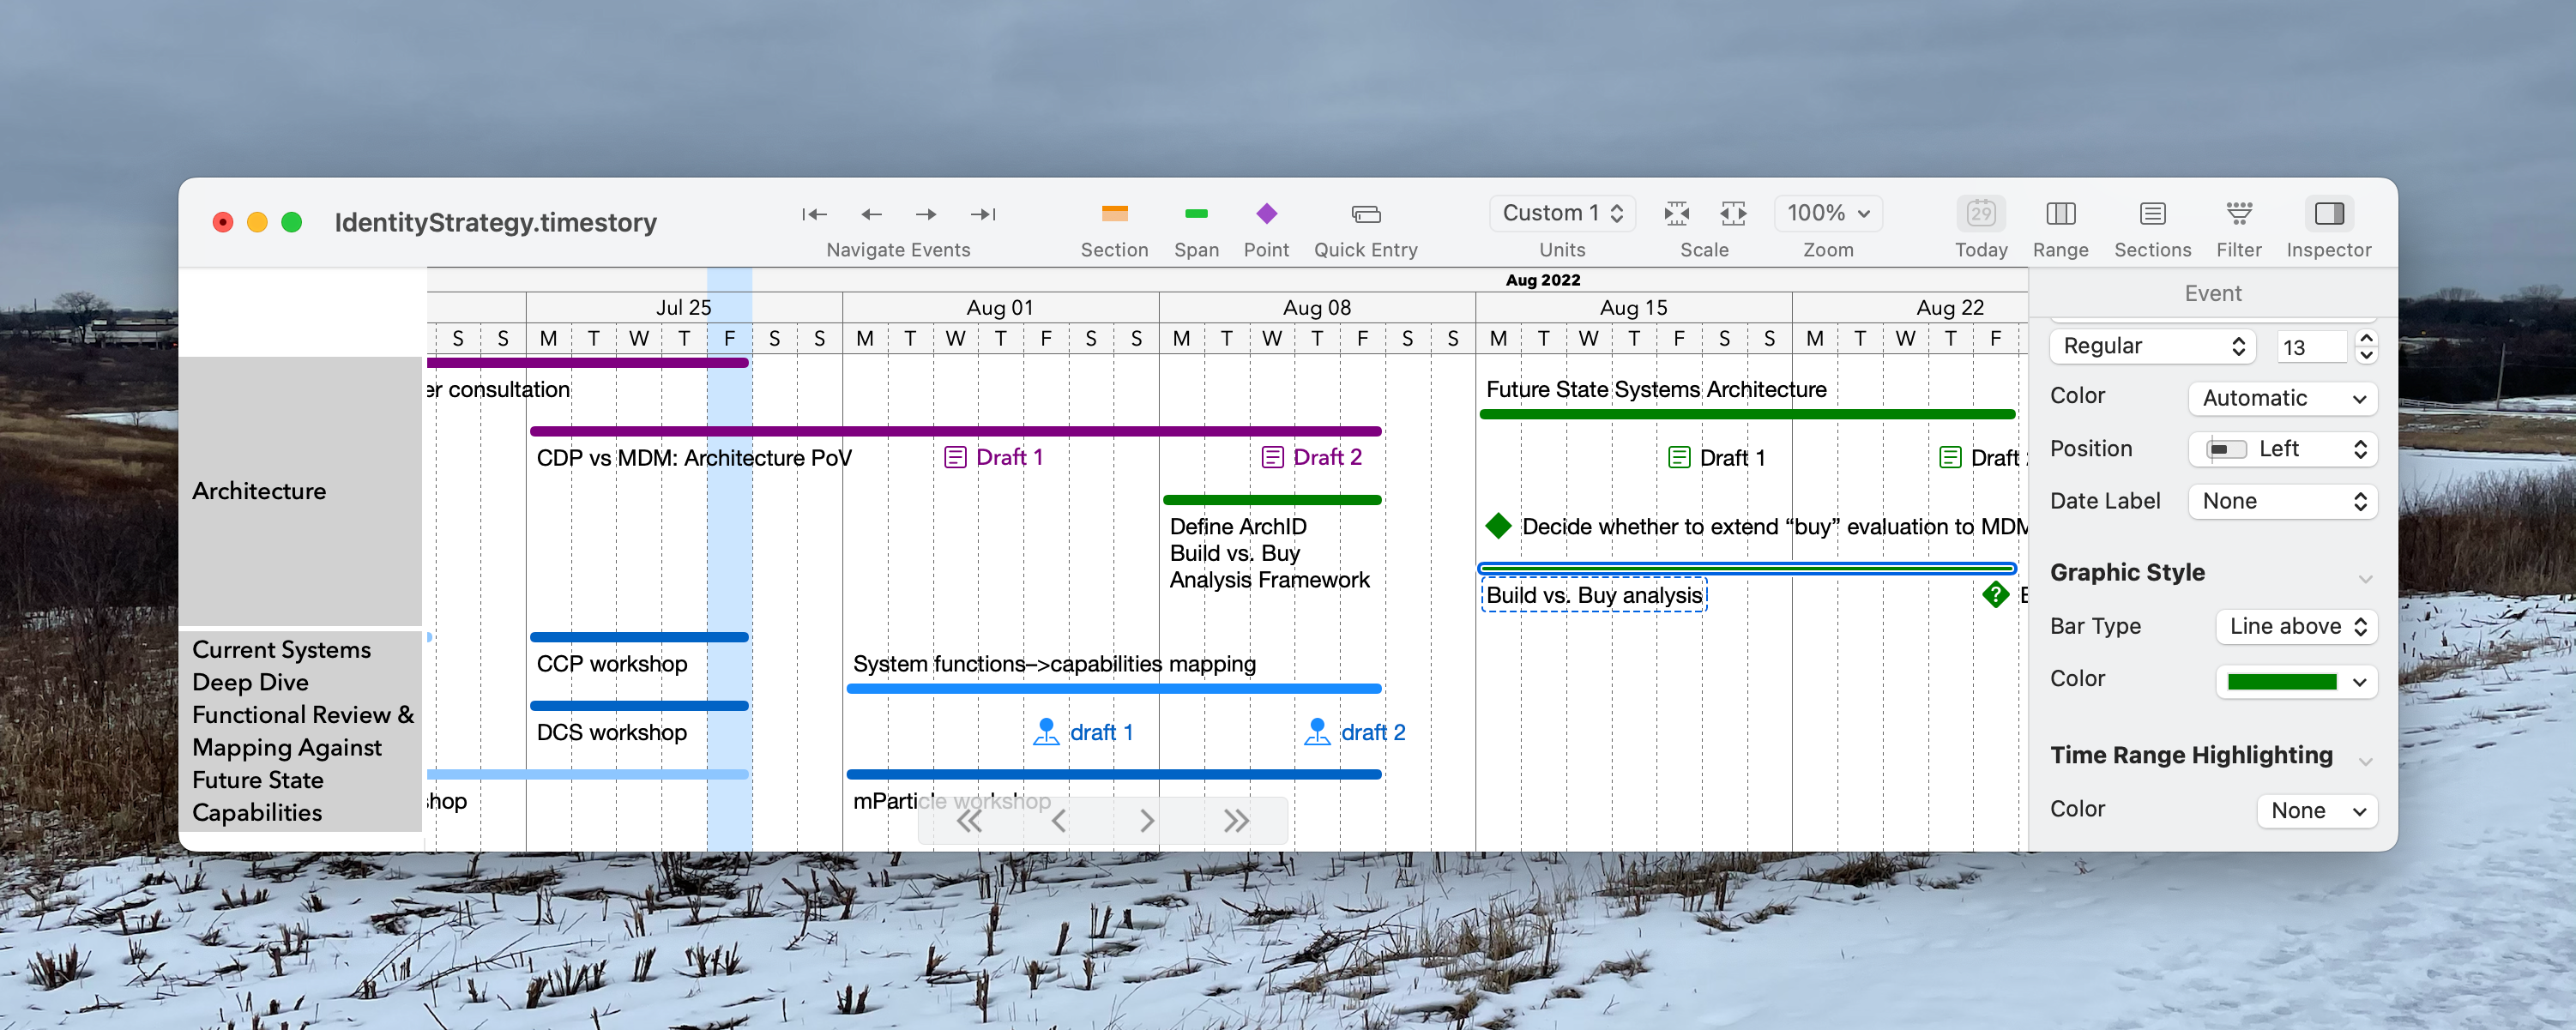Open the green bar color swatch
Screen dimensions: 2576x1030
coord(2296,681)
